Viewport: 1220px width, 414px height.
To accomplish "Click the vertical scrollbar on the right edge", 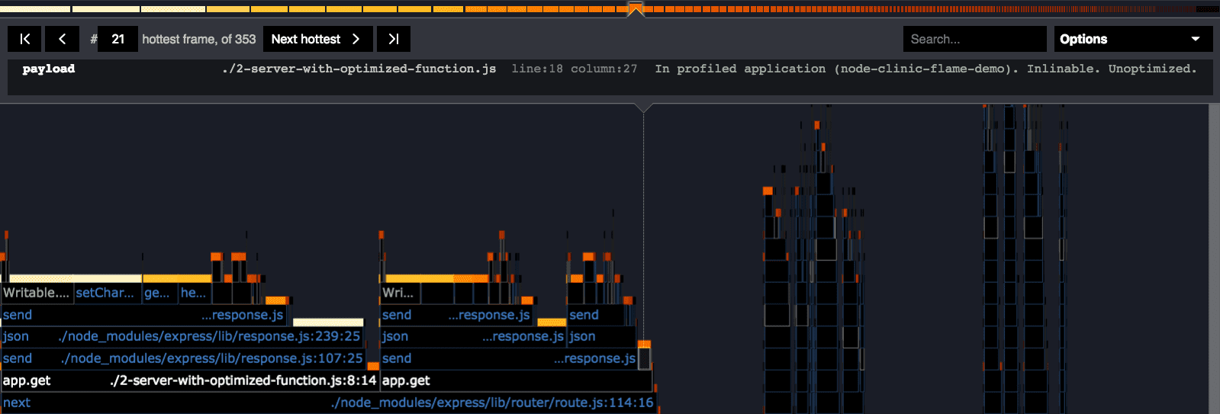I will point(1214,258).
